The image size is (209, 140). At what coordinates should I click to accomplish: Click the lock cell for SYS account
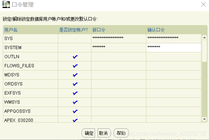click(75, 39)
